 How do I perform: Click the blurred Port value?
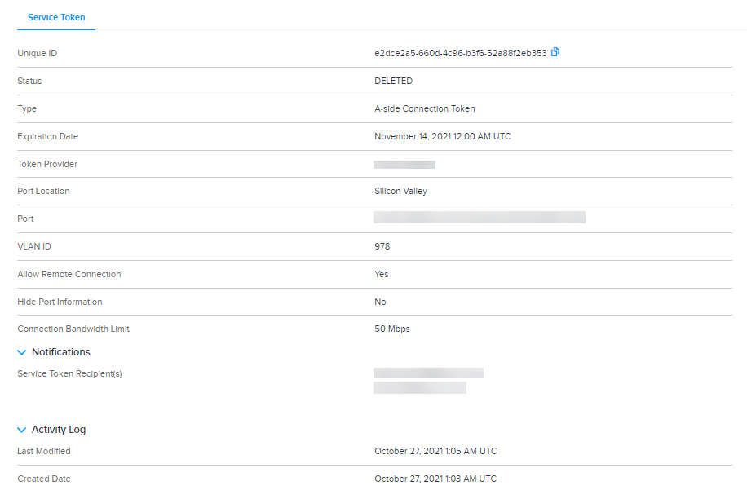click(x=480, y=218)
